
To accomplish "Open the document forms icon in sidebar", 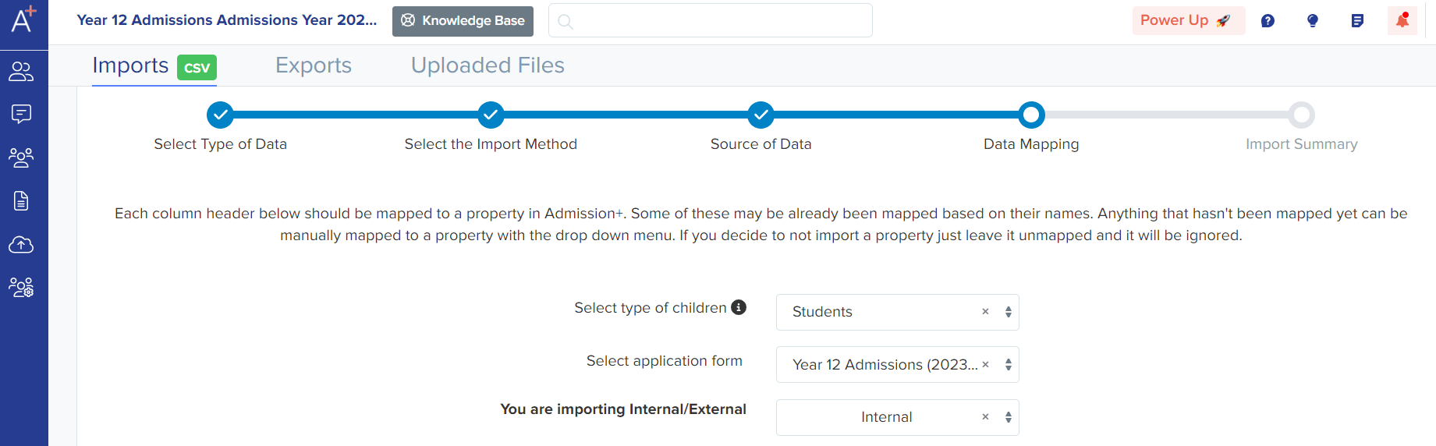I will 21,201.
